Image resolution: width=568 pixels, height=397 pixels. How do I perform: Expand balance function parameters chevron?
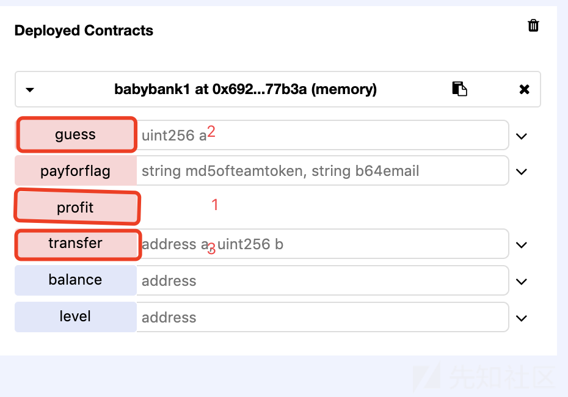pos(521,282)
